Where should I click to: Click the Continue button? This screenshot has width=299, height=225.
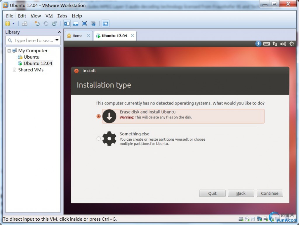pos(270,193)
